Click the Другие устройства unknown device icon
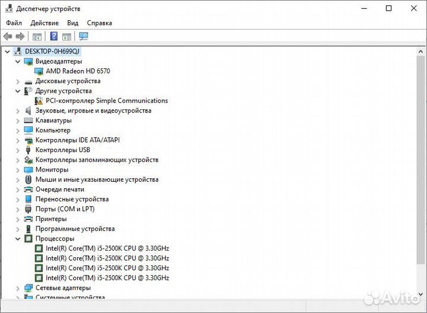427x313 pixels. pos(28,91)
